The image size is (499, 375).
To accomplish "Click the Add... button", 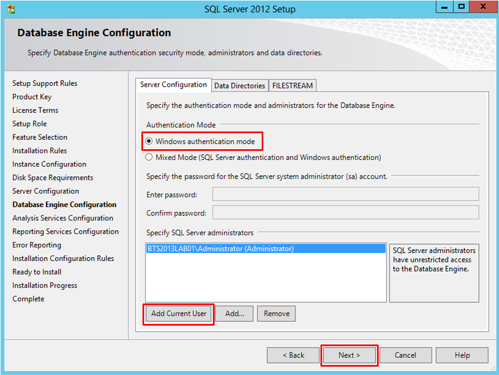I will 235,313.
